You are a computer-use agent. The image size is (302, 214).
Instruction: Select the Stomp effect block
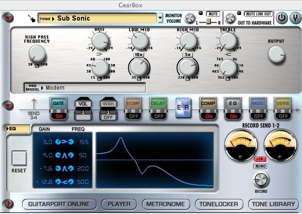[x=133, y=103]
